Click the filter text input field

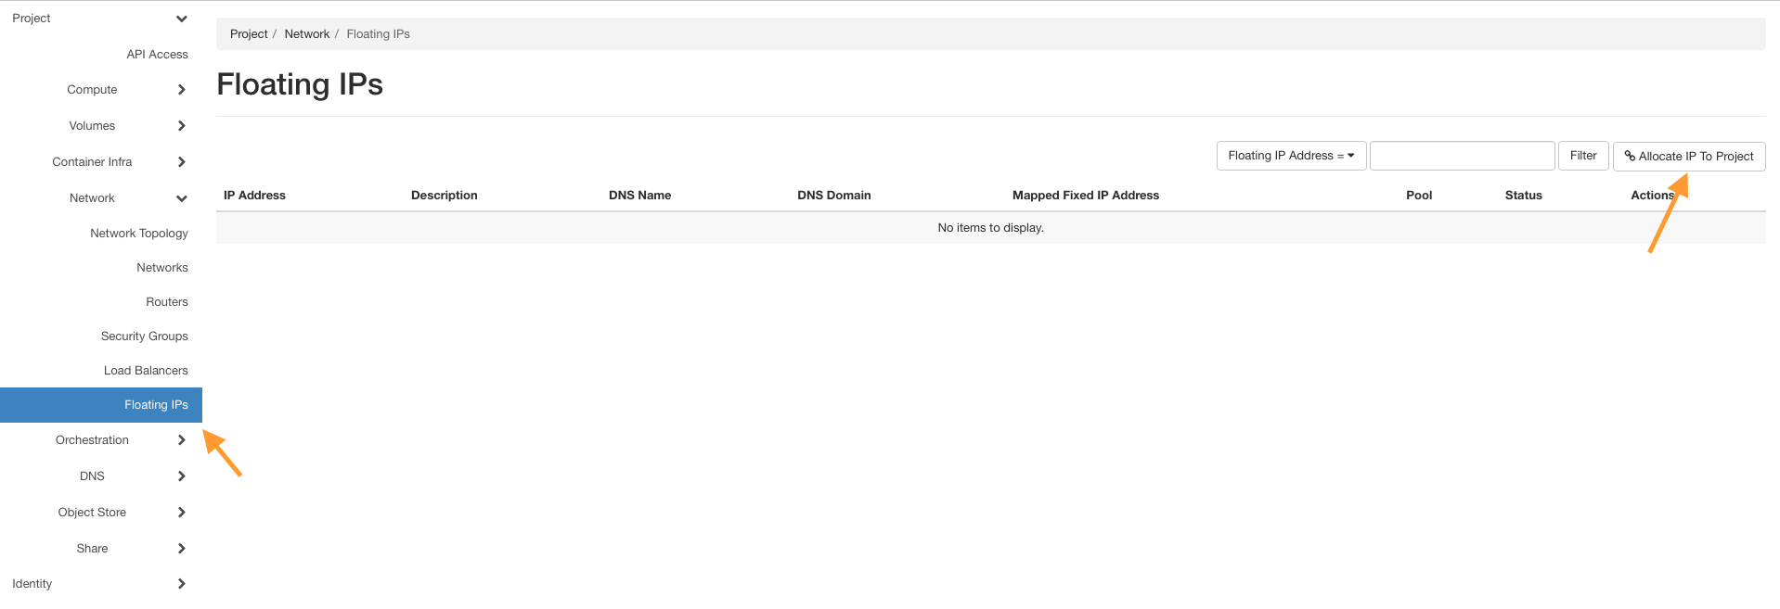click(1461, 156)
